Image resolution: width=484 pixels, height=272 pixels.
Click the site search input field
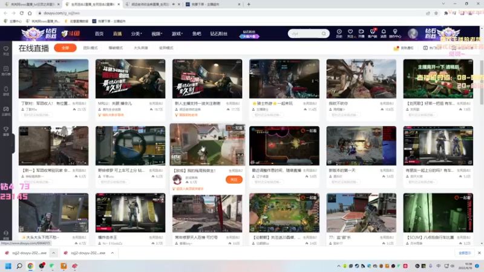coord(306,33)
